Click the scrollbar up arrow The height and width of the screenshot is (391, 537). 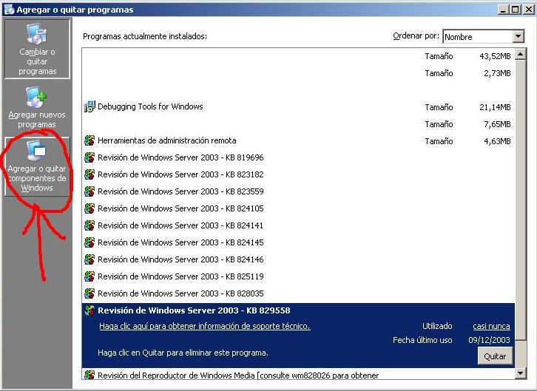pyautogui.click(x=520, y=54)
